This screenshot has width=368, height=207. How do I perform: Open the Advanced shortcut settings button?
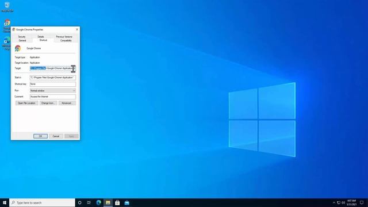click(x=67, y=103)
